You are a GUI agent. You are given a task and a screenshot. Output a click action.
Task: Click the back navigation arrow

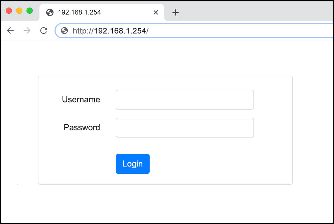10,30
